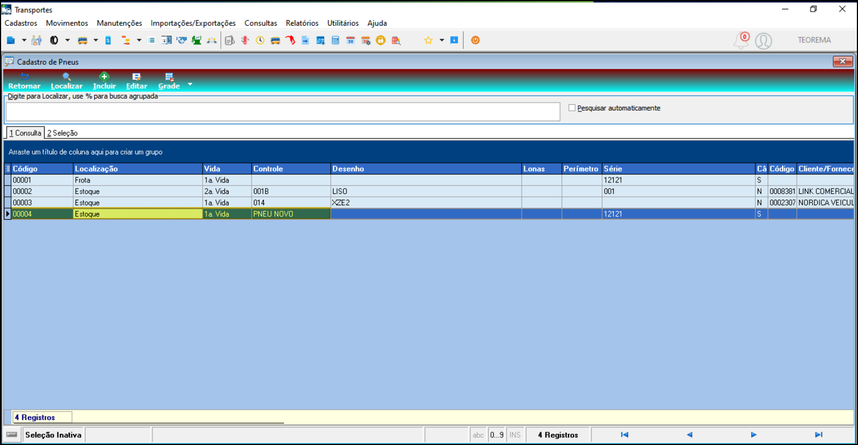Click the yellow bus icon beside the tire dropdown

tap(83, 40)
